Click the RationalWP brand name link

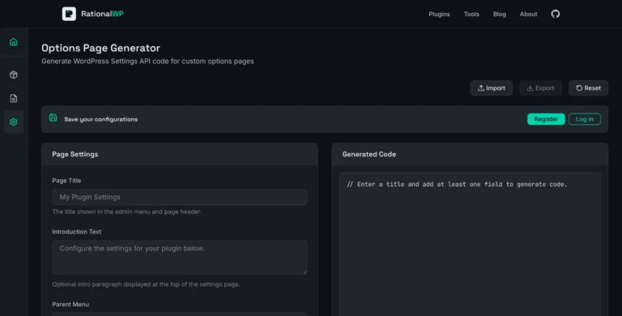point(102,14)
